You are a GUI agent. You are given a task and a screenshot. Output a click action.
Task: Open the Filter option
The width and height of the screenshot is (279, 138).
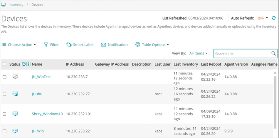pos(51,45)
